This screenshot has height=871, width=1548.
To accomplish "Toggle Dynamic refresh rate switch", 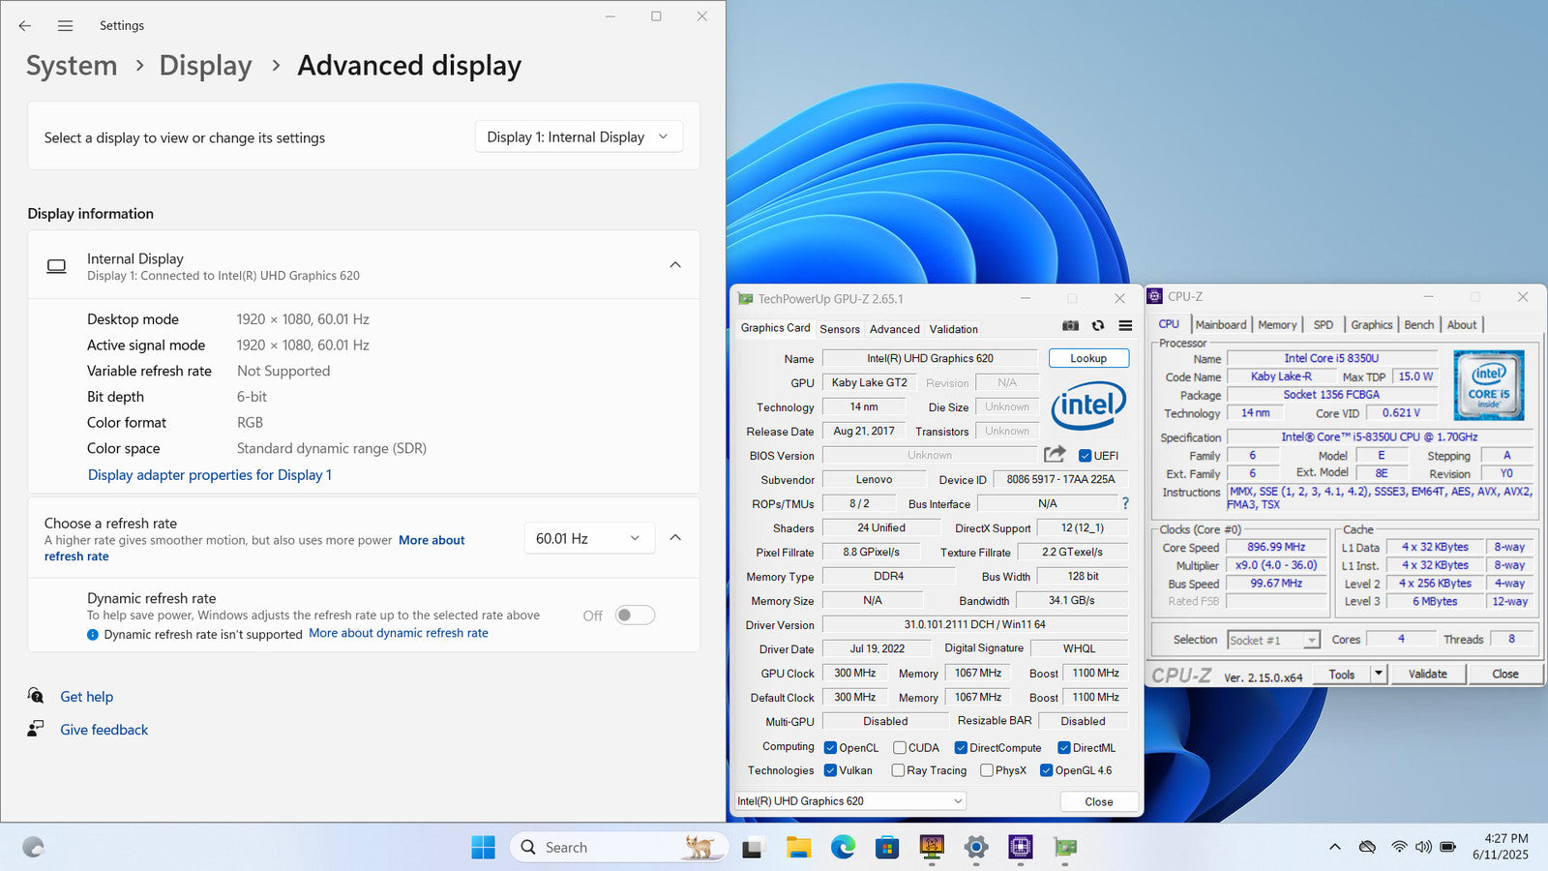I will click(x=636, y=616).
